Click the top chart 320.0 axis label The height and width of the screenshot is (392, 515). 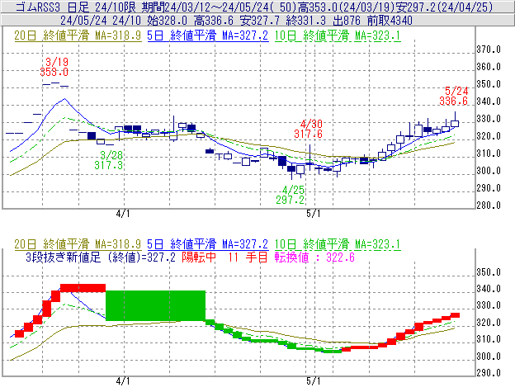489,136
